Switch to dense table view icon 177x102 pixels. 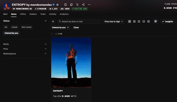[148, 21]
